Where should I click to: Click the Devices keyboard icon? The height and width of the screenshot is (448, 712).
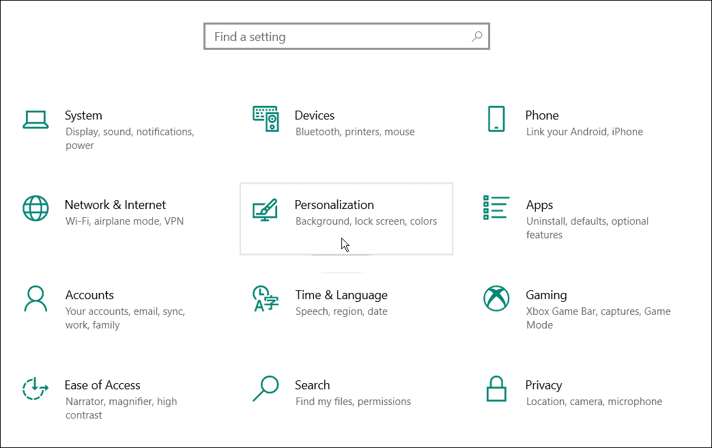tap(266, 120)
